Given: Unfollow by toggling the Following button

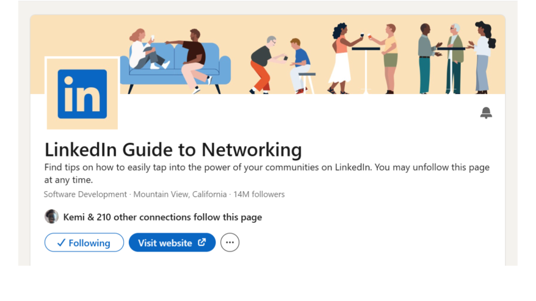Looking at the screenshot, I should click(84, 242).
